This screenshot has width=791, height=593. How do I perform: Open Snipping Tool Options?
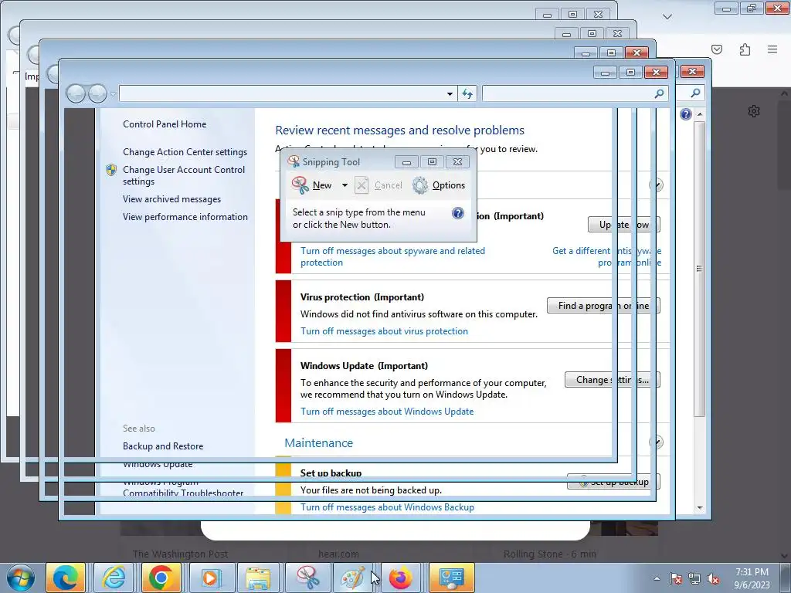439,185
